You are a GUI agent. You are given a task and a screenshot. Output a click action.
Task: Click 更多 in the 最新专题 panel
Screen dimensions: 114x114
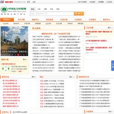tap(25, 60)
